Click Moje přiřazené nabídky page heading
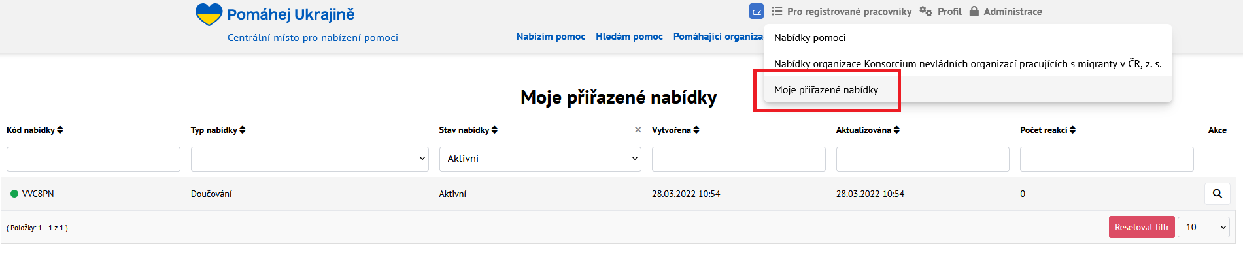The image size is (1243, 259). tap(619, 97)
